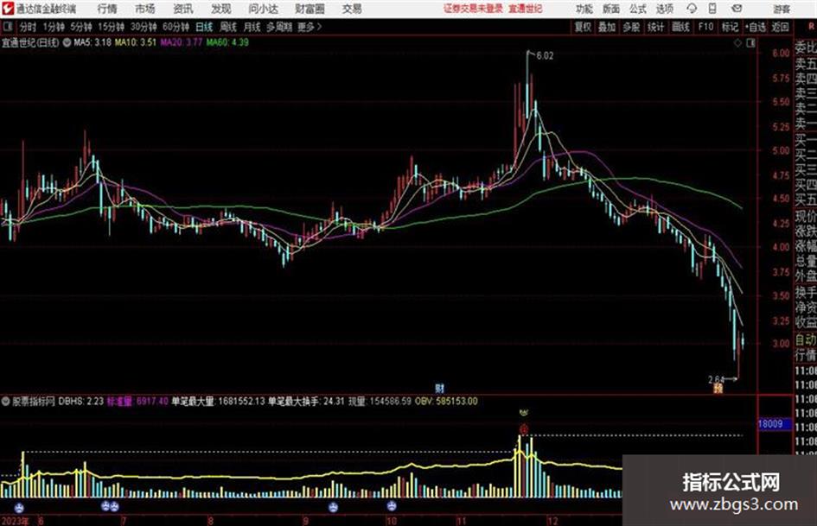Open the 财富圈 menu

click(310, 9)
